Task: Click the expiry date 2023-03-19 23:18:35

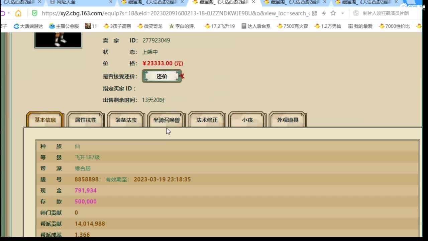Action: (x=162, y=179)
